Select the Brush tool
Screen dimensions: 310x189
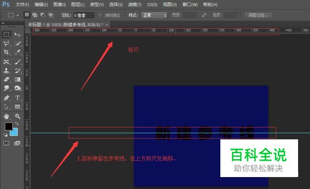click(17, 62)
